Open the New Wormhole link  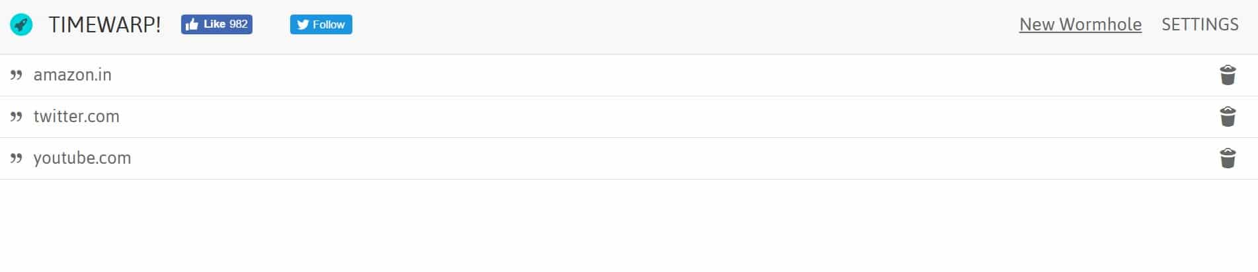1080,24
